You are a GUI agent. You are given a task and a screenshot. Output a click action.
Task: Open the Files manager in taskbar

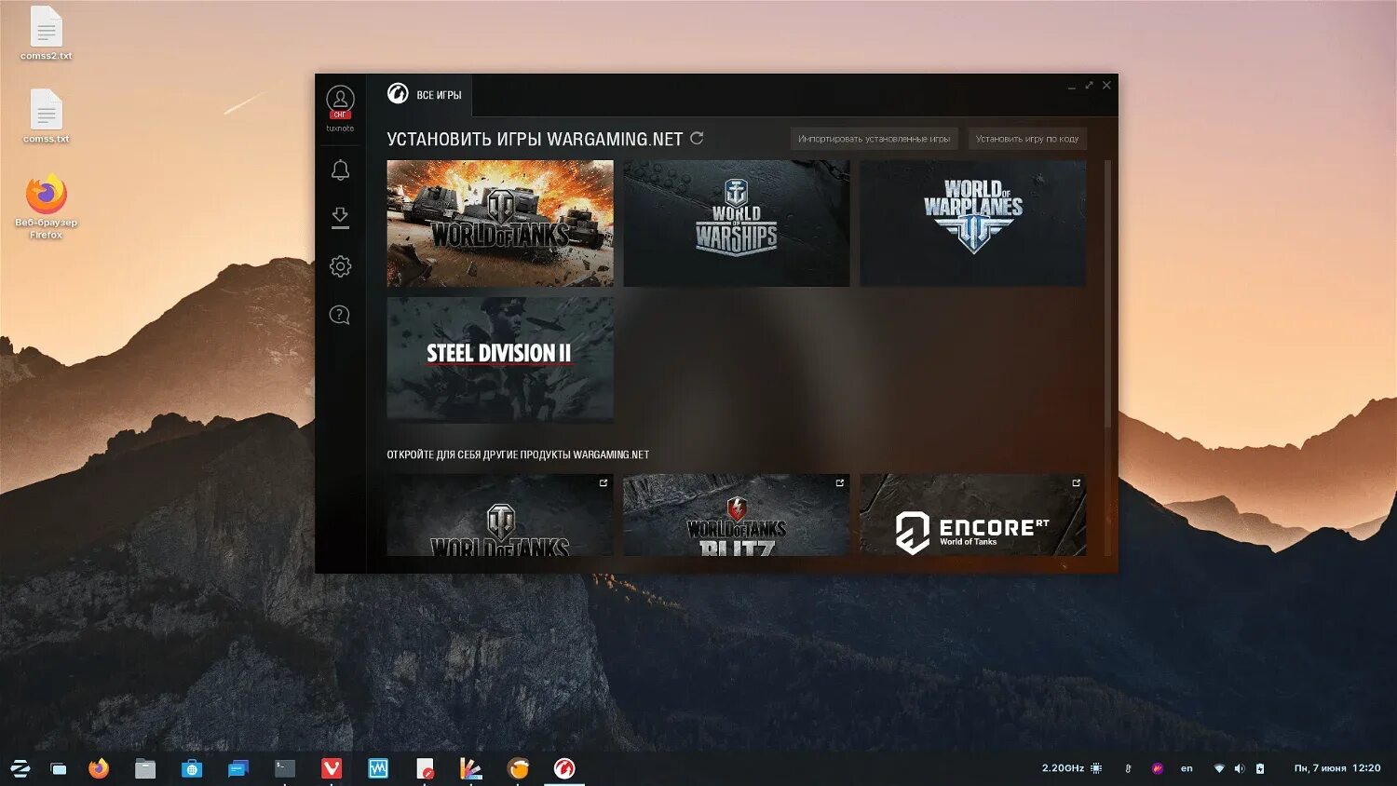tap(145, 768)
